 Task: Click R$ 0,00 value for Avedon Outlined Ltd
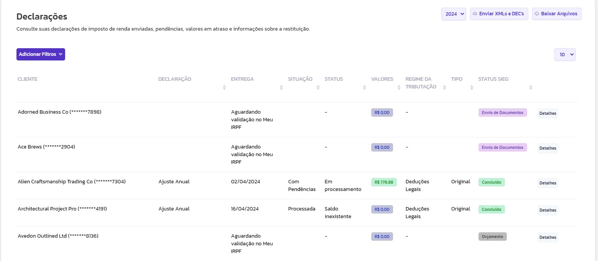tap(382, 237)
